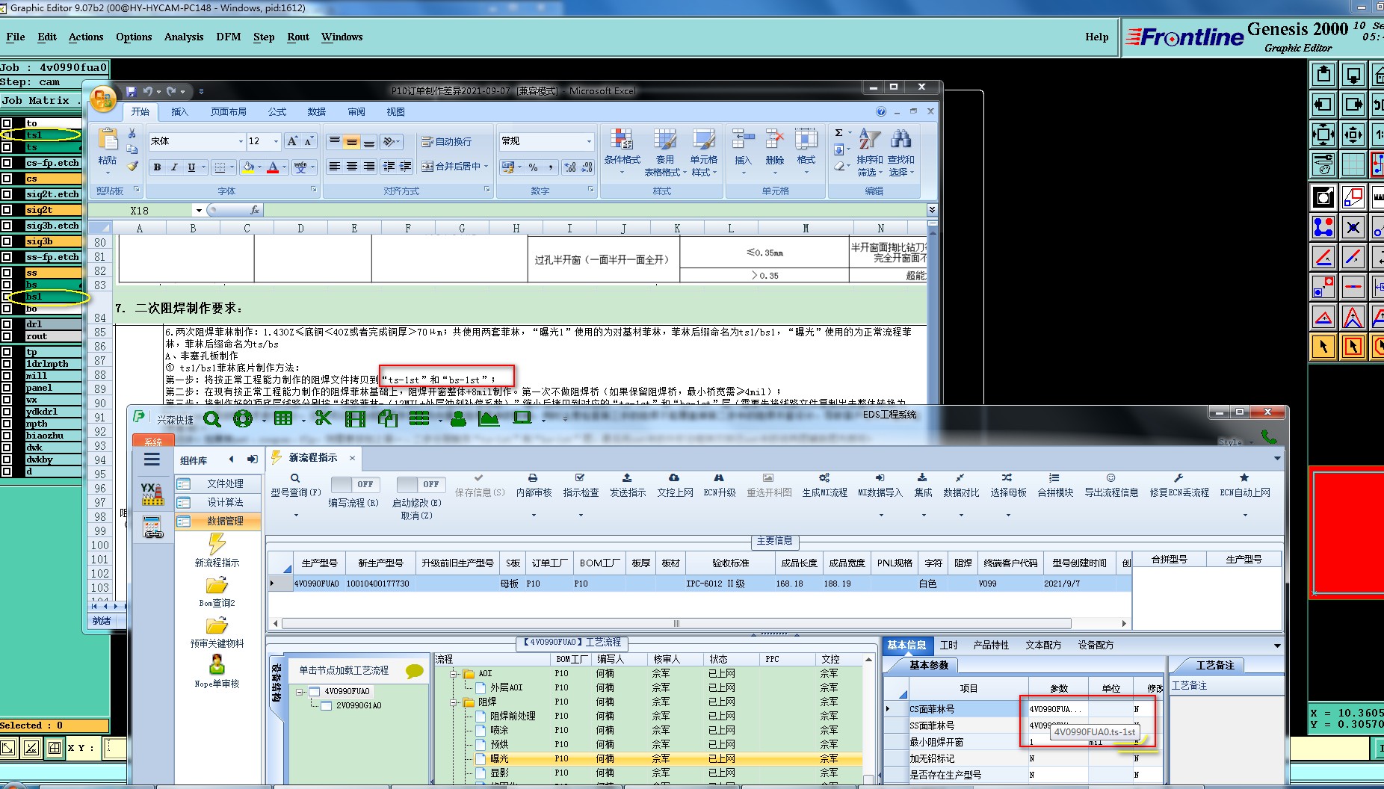Click Excel font color A swatch

click(273, 167)
